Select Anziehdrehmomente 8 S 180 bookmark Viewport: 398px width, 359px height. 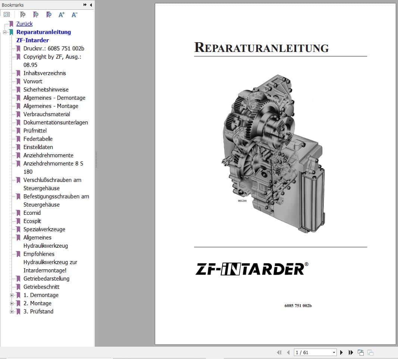click(53, 168)
